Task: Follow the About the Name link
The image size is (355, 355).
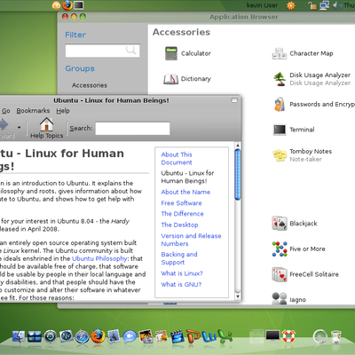Action: (x=185, y=192)
